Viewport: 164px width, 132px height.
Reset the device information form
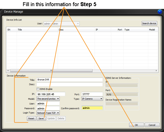coord(31,118)
